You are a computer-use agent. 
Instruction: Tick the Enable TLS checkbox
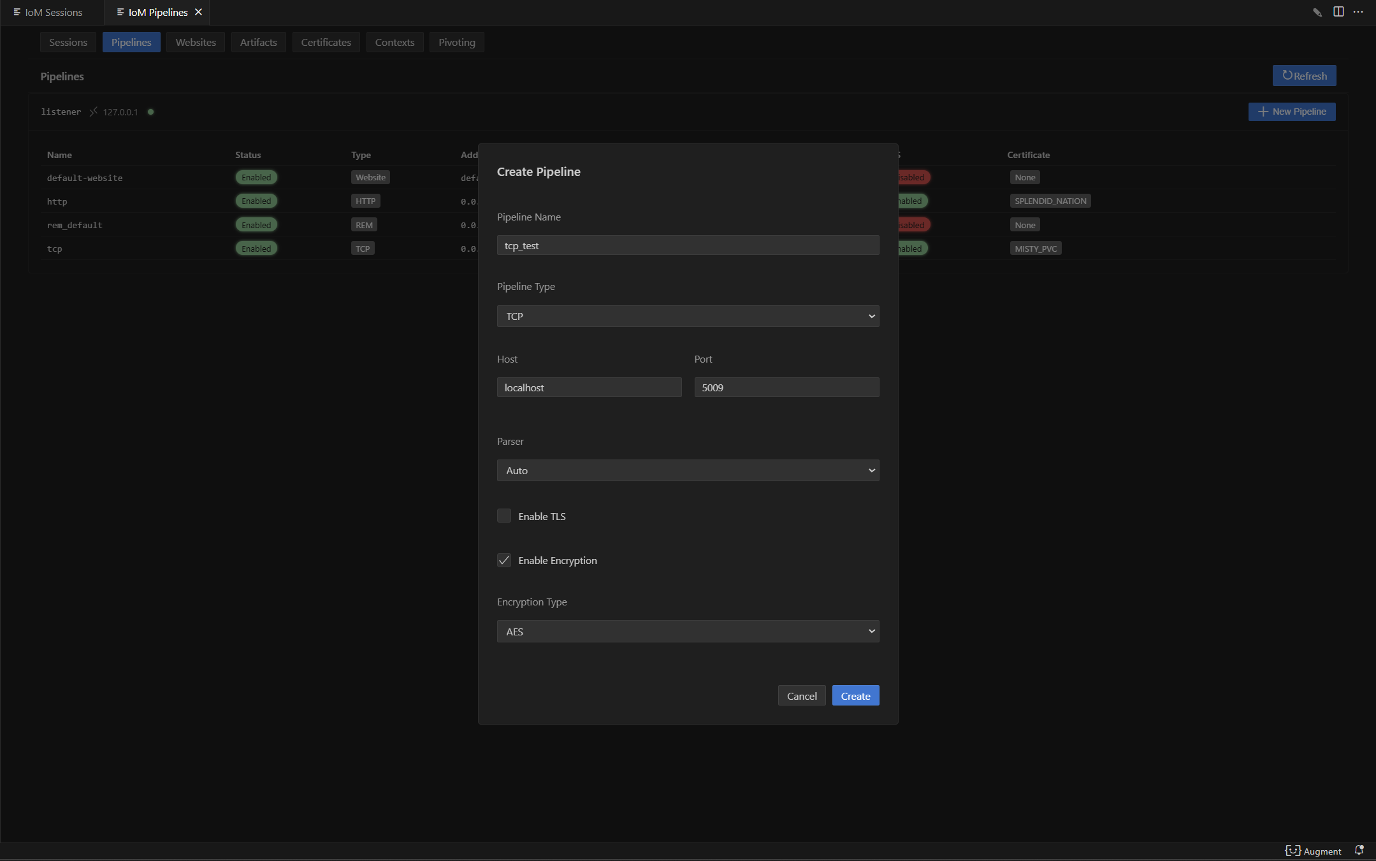tap(504, 516)
